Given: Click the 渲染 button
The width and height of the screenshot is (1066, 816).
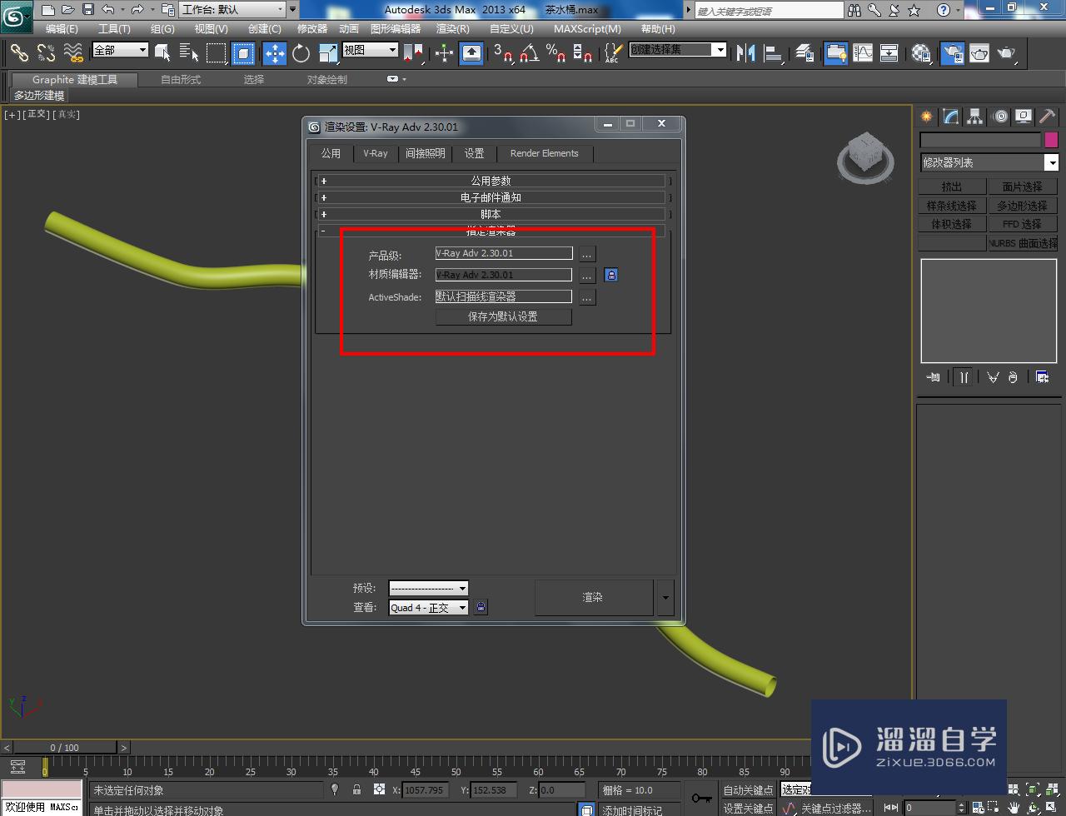Looking at the screenshot, I should point(593,597).
